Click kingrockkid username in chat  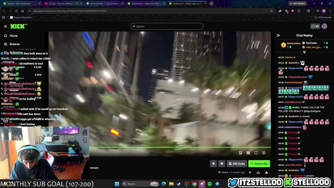coord(295,88)
